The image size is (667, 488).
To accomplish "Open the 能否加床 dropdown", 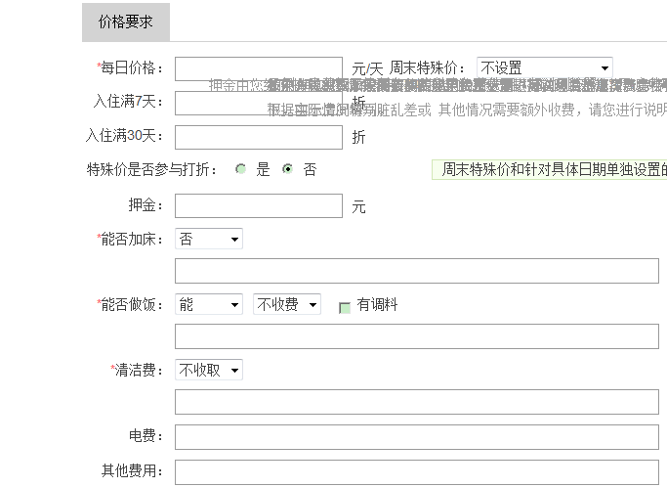I will click(209, 239).
